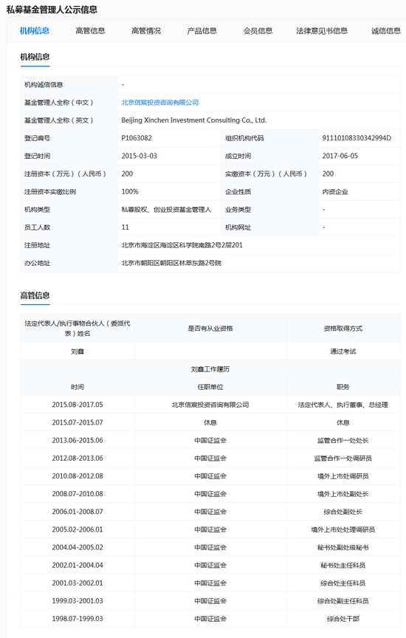
Task: Click the 法定代表人、执行董事、总经理 position cell
Action: 343,405
